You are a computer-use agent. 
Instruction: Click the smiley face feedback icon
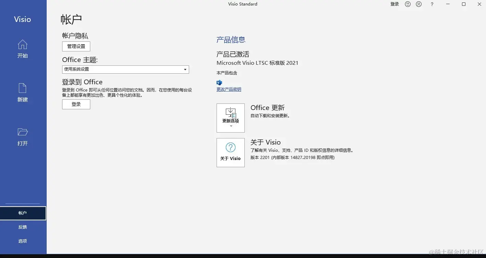click(x=408, y=4)
